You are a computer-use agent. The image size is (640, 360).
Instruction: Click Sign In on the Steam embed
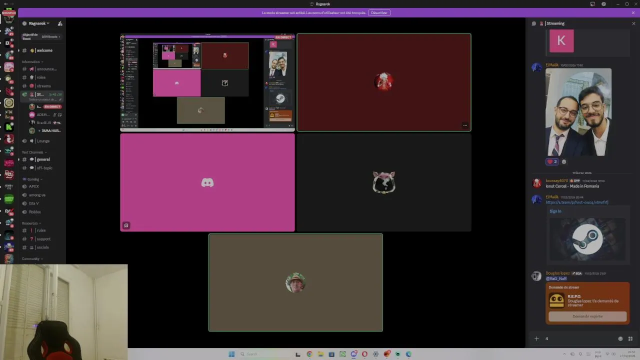pyautogui.click(x=555, y=211)
